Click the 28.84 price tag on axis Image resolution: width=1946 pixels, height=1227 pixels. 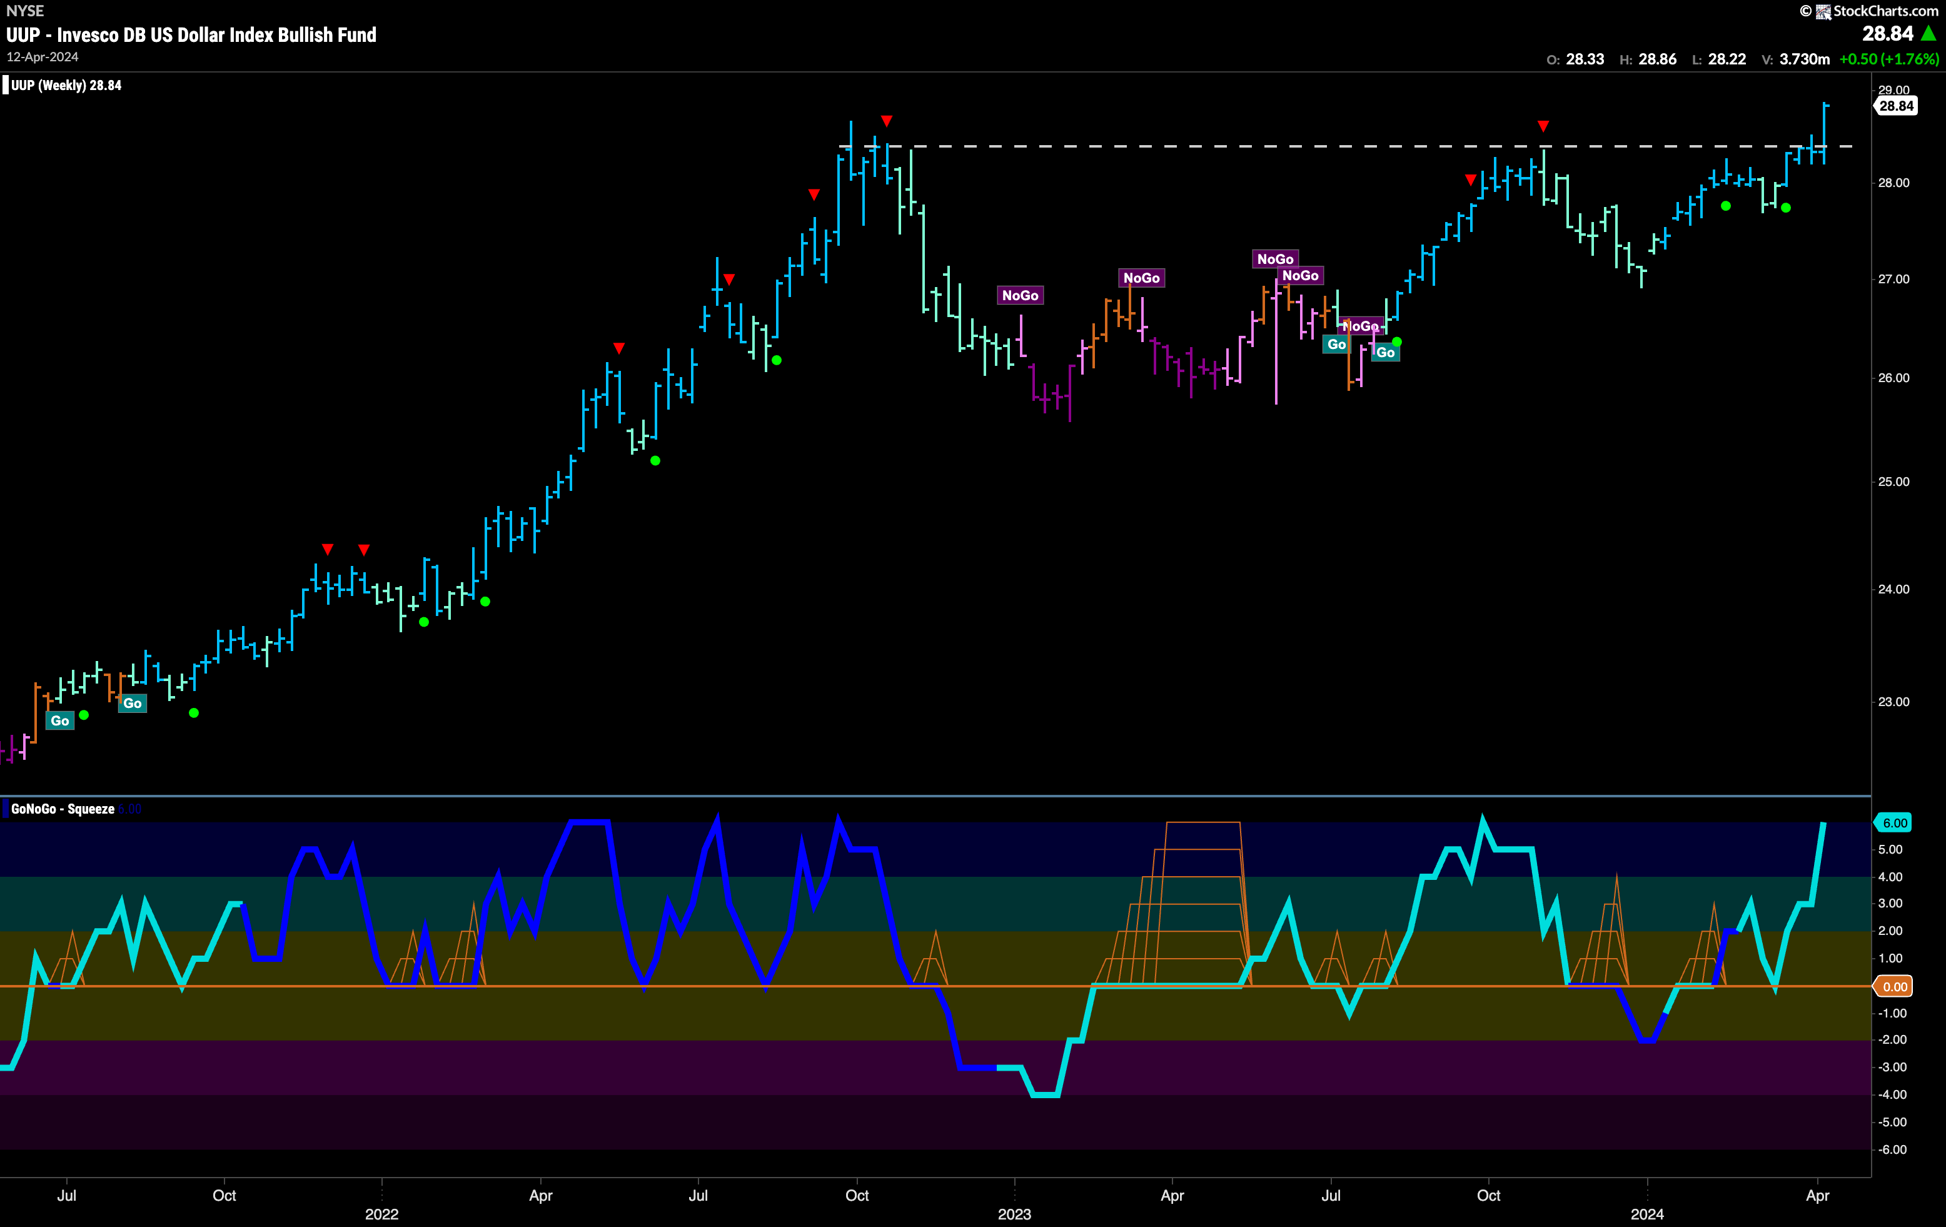click(x=1895, y=106)
